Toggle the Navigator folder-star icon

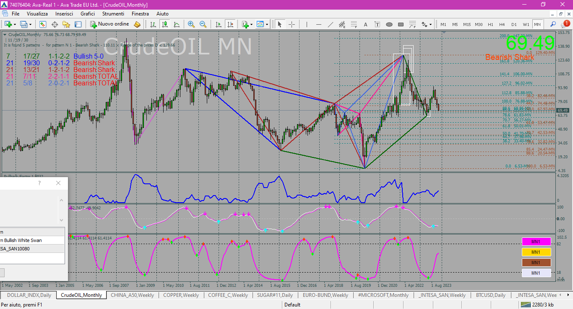tap(66, 24)
